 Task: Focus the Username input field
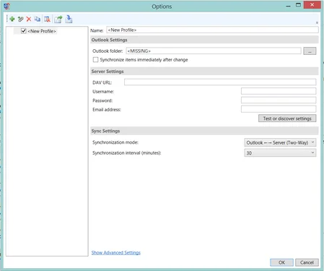tap(279, 91)
